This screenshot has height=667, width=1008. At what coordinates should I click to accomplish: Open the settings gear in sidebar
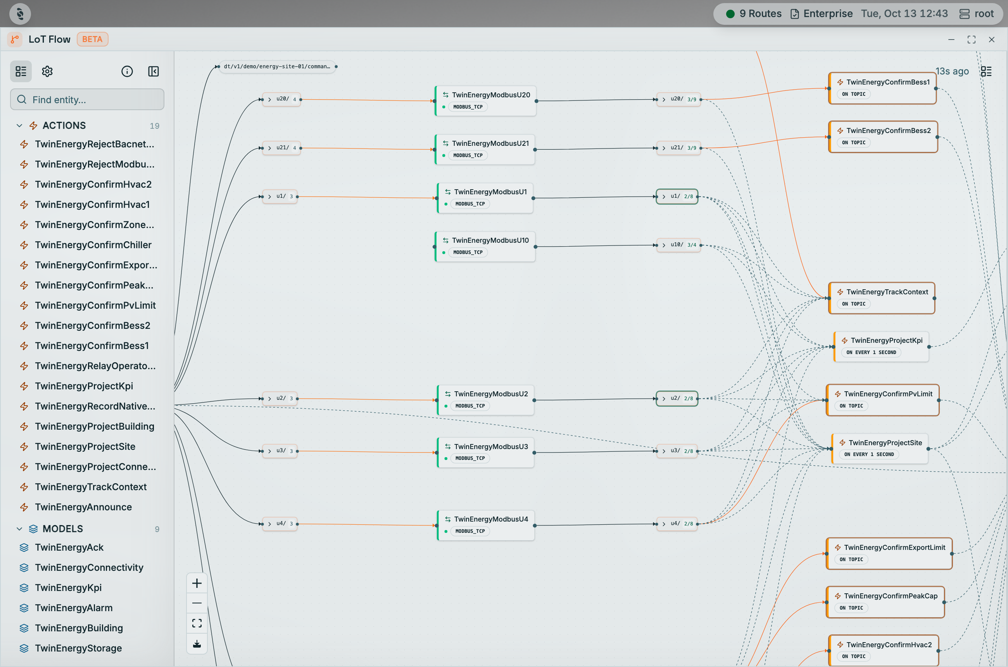47,71
